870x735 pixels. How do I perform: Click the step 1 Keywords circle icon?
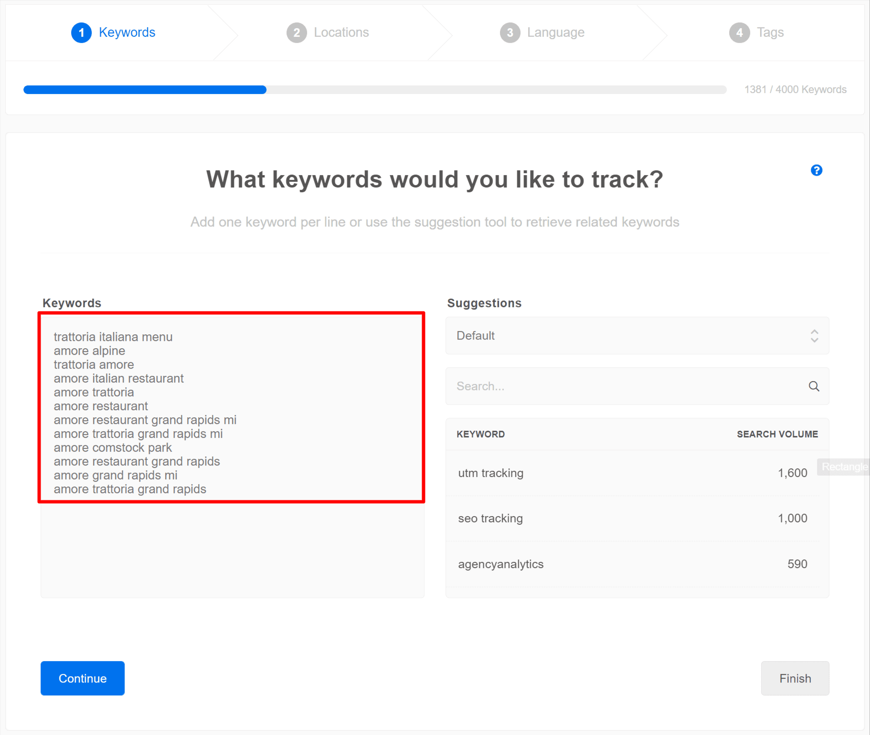(x=81, y=32)
